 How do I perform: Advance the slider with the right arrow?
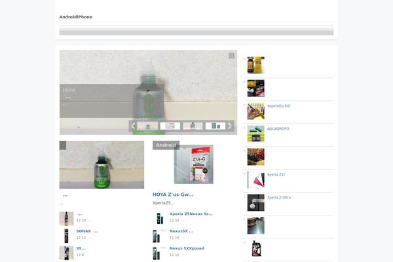coord(229,126)
